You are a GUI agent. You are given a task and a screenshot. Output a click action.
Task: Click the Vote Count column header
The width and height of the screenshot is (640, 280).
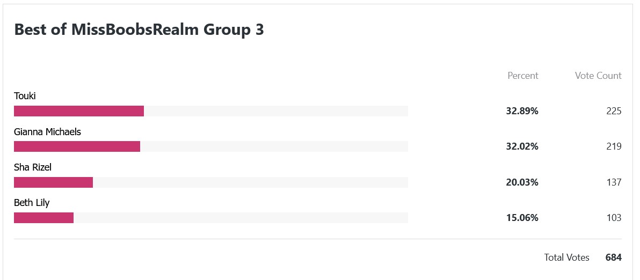pos(598,76)
